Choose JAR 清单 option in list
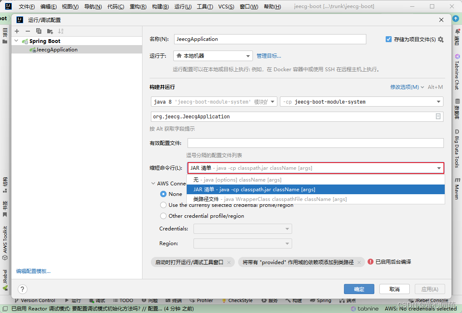462x313 pixels. tap(316, 189)
